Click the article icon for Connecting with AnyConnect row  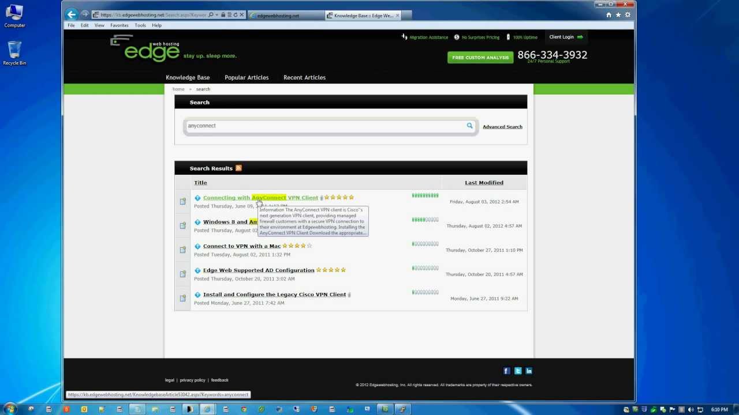pyautogui.click(x=182, y=201)
